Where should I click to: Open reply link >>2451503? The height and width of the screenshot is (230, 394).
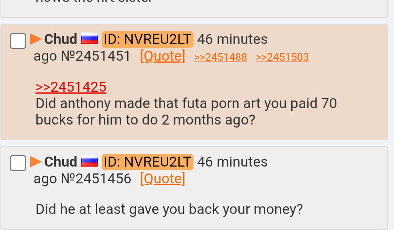tap(282, 57)
